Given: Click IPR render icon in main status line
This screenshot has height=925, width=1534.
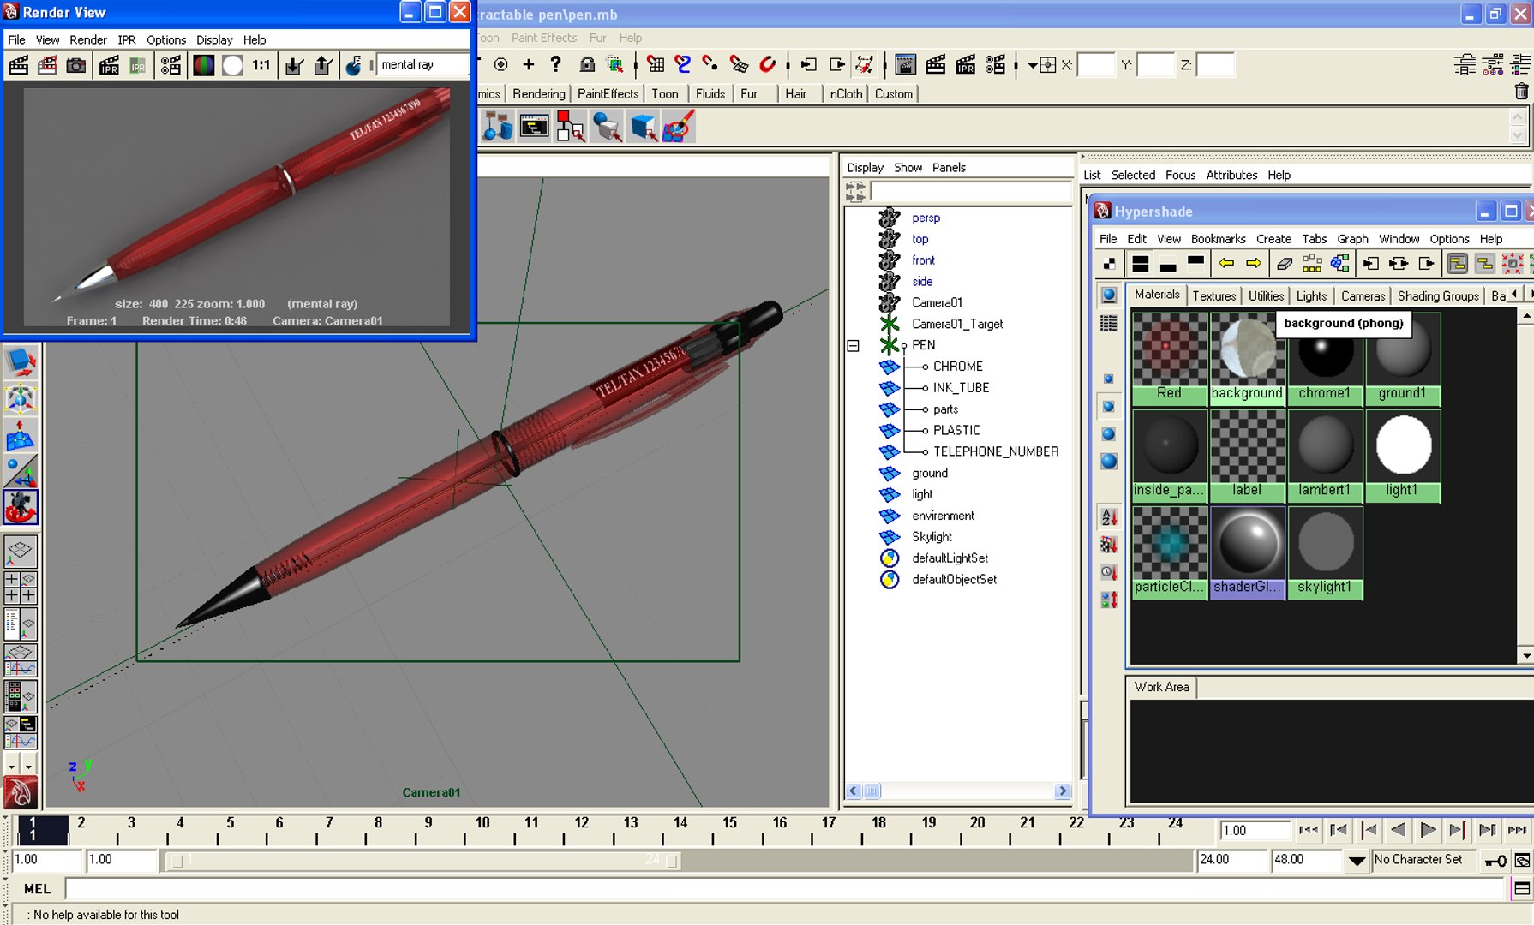Looking at the screenshot, I should (966, 64).
